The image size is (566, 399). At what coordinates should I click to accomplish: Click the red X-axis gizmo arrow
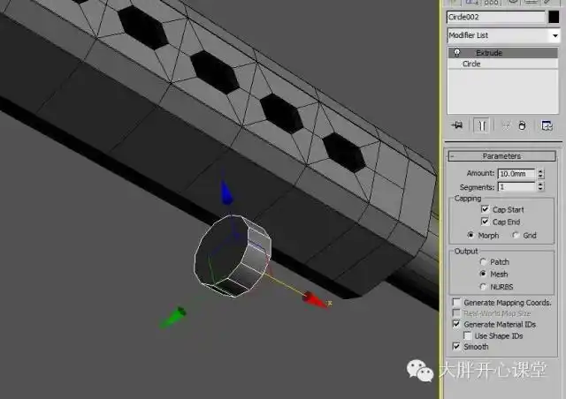(x=314, y=298)
